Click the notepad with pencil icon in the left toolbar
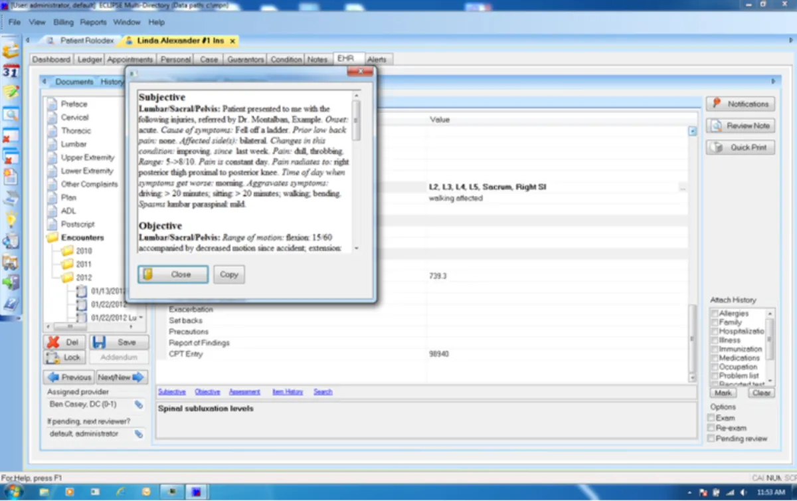The height and width of the screenshot is (501, 797). (11, 92)
